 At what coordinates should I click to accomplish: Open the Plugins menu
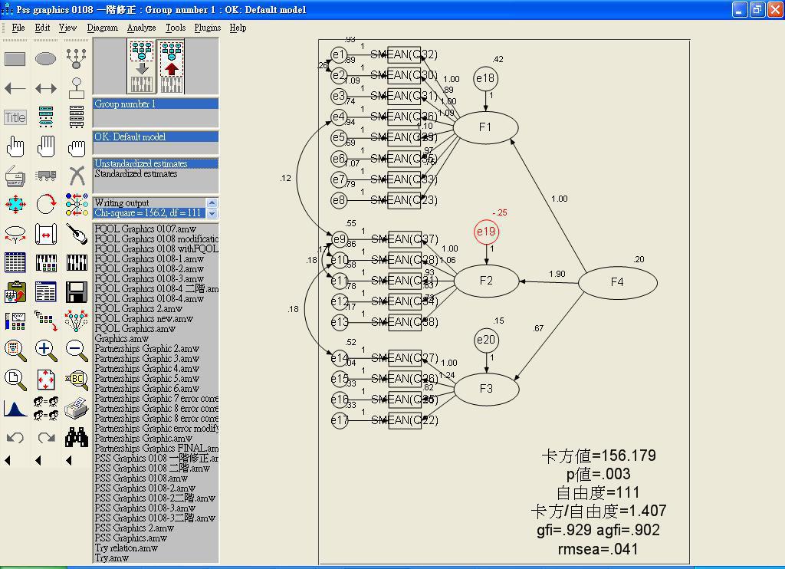207,28
